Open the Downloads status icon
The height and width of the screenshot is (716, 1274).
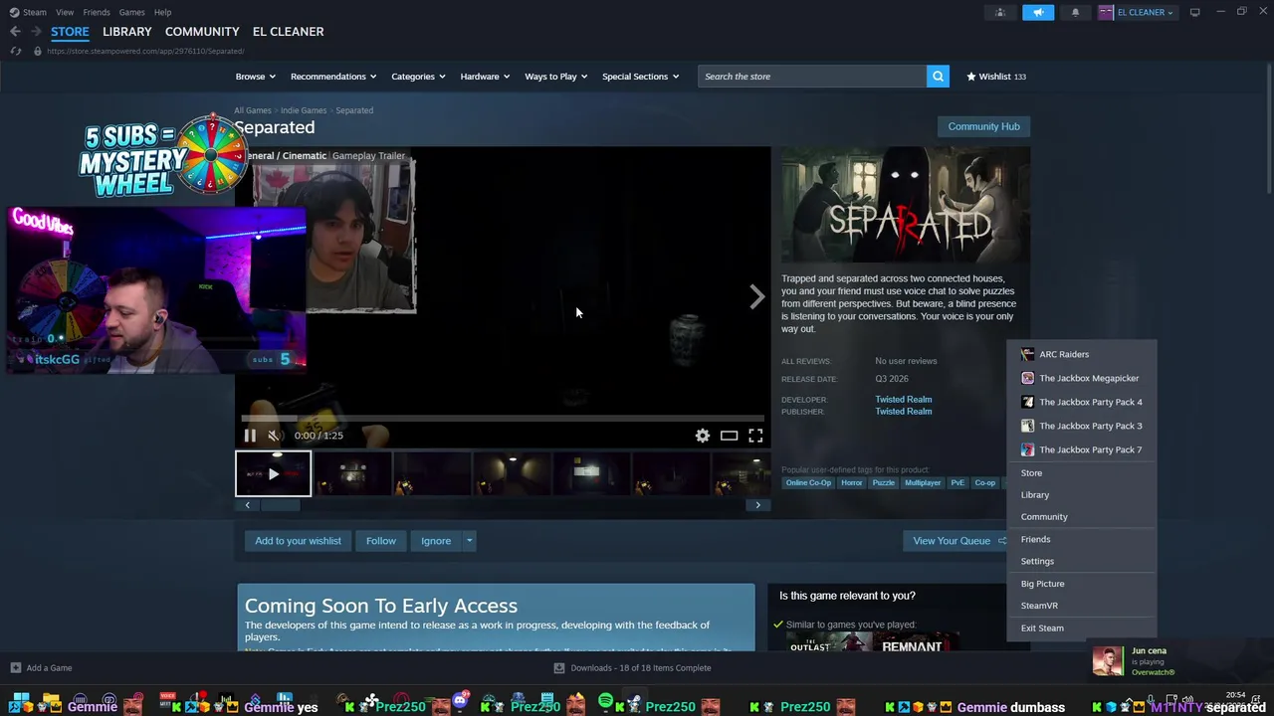tap(558, 668)
